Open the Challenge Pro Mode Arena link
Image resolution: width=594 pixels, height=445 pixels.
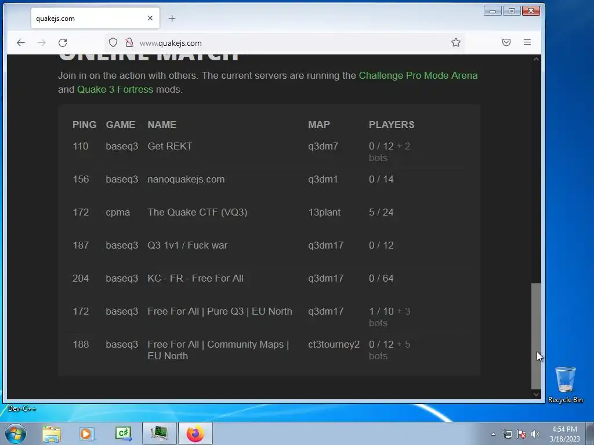click(418, 75)
